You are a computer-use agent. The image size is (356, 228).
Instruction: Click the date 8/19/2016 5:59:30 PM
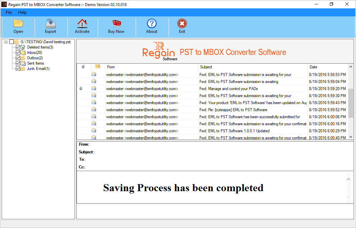(327, 95)
